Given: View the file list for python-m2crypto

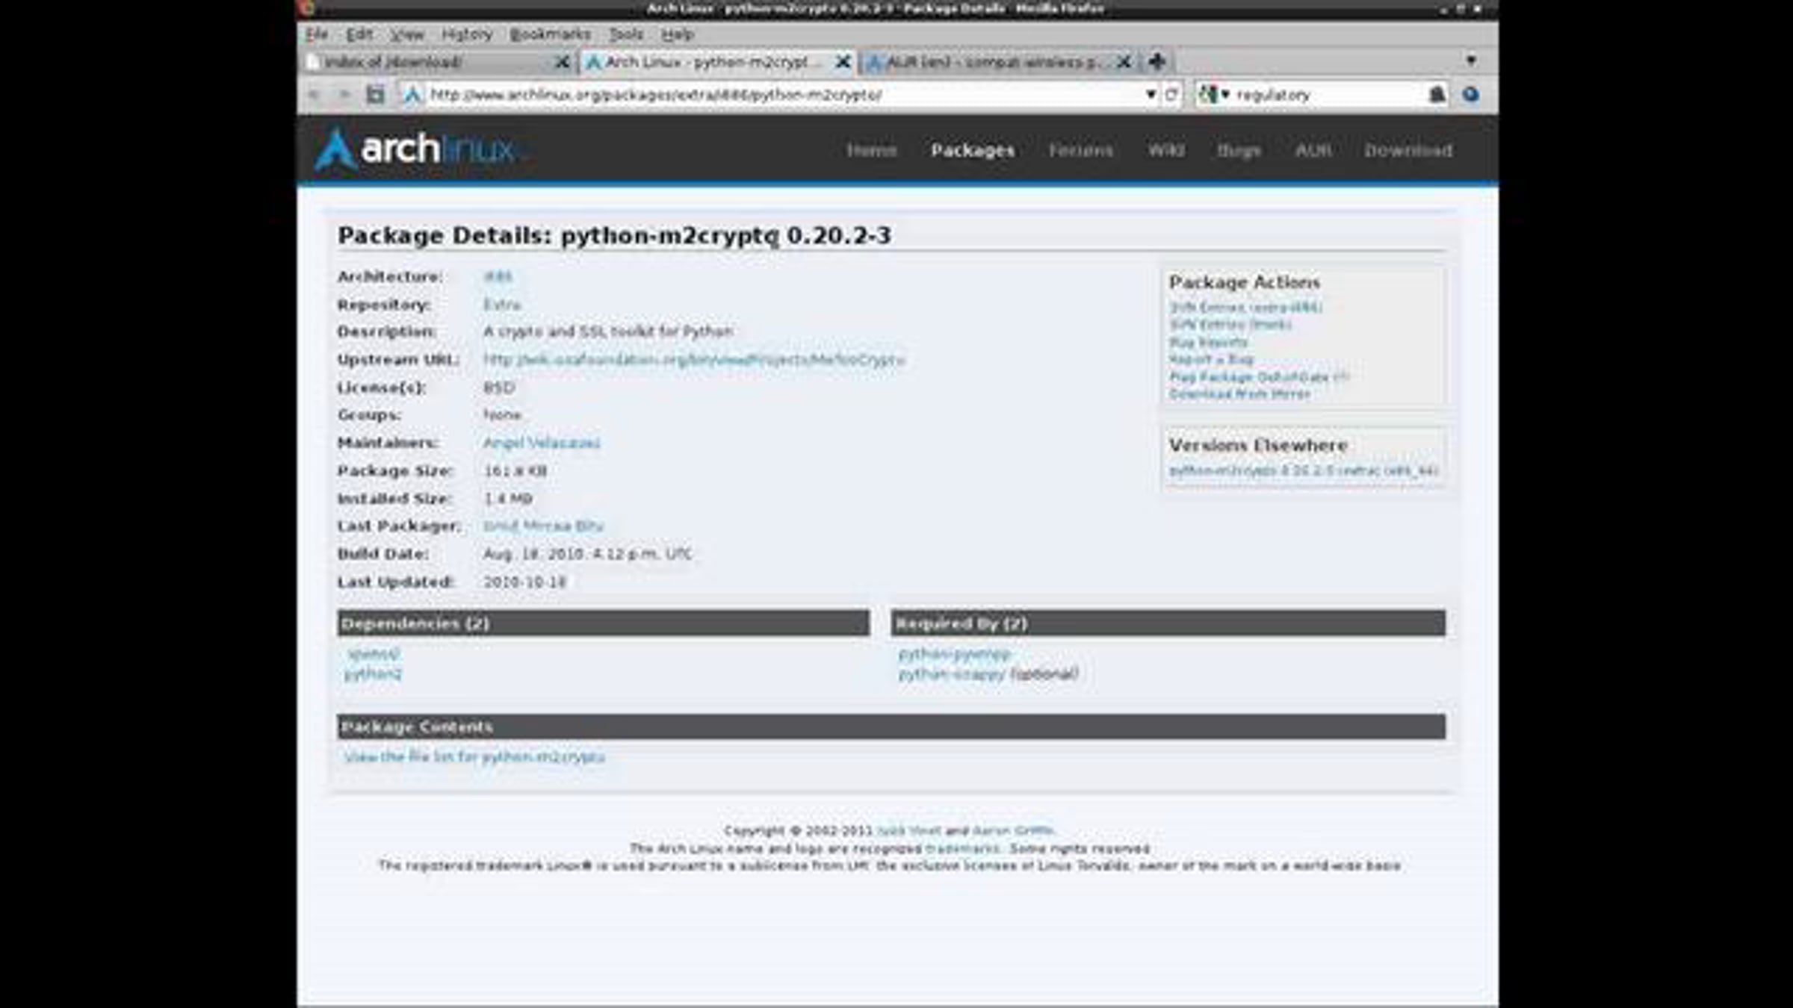Looking at the screenshot, I should click(x=474, y=757).
